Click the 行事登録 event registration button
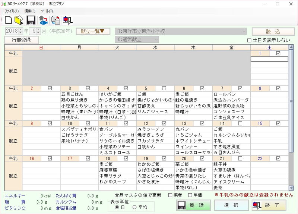This screenshot has height=214, width=298. (x=22, y=40)
